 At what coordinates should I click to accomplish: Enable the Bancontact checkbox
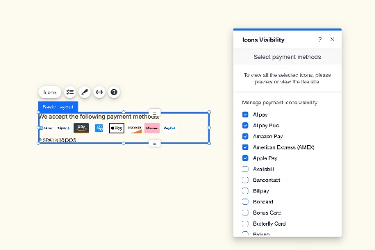[245, 180]
